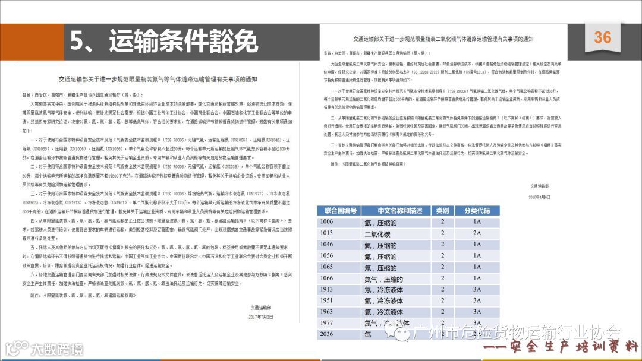Click the name cell in row 1046

pos(396,245)
